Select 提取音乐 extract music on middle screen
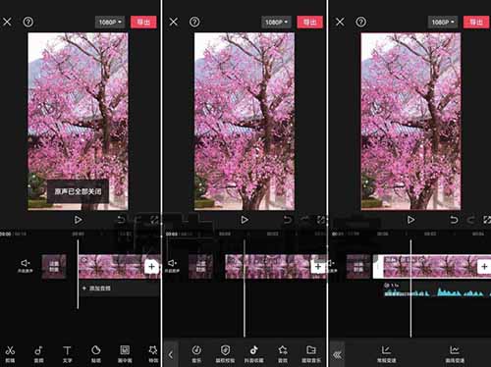 pos(311,354)
